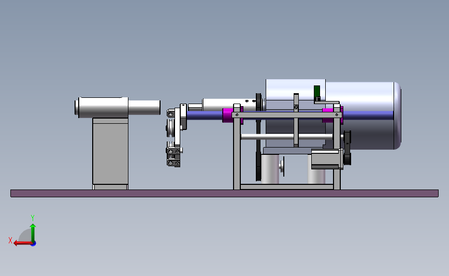Click the blue Z axis dot of the triad
449x276 pixels.
[34, 244]
